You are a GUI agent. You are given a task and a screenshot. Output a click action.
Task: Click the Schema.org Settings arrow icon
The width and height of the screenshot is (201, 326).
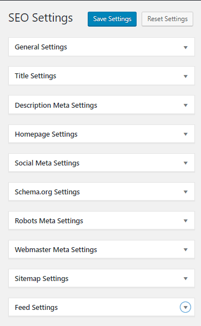185,192
